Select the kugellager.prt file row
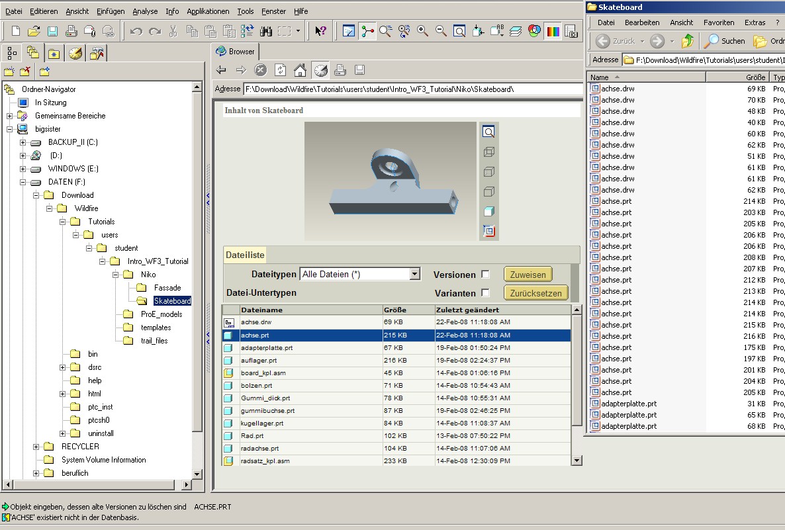785x530 pixels. coord(396,423)
